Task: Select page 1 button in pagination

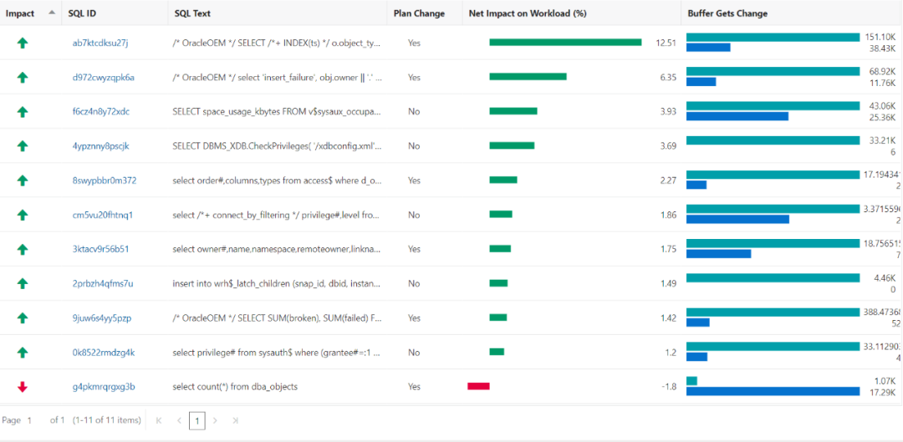Action: (197, 420)
